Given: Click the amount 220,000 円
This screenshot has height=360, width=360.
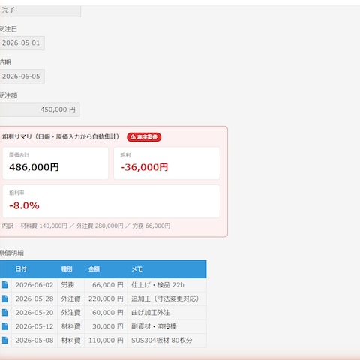Looking at the screenshot, I should [106, 298].
